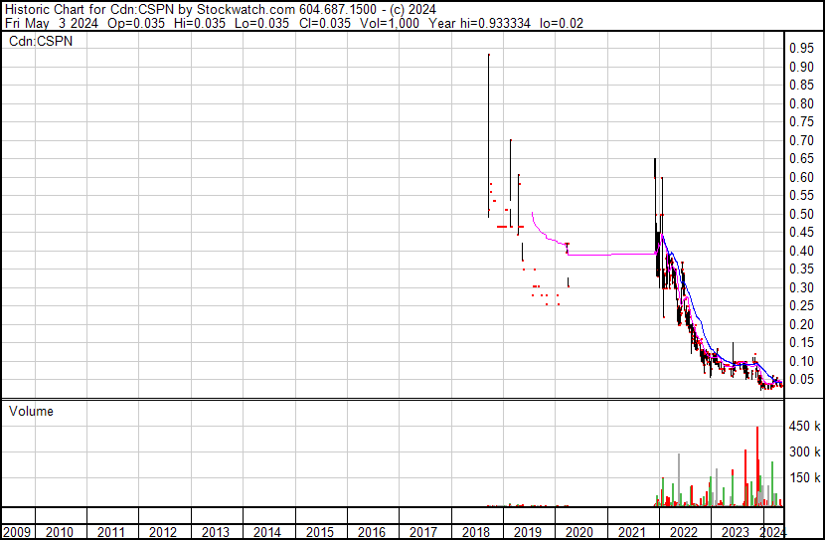Select the 150 k volume axis label
Viewport: 825px width, 540px height.
point(803,477)
